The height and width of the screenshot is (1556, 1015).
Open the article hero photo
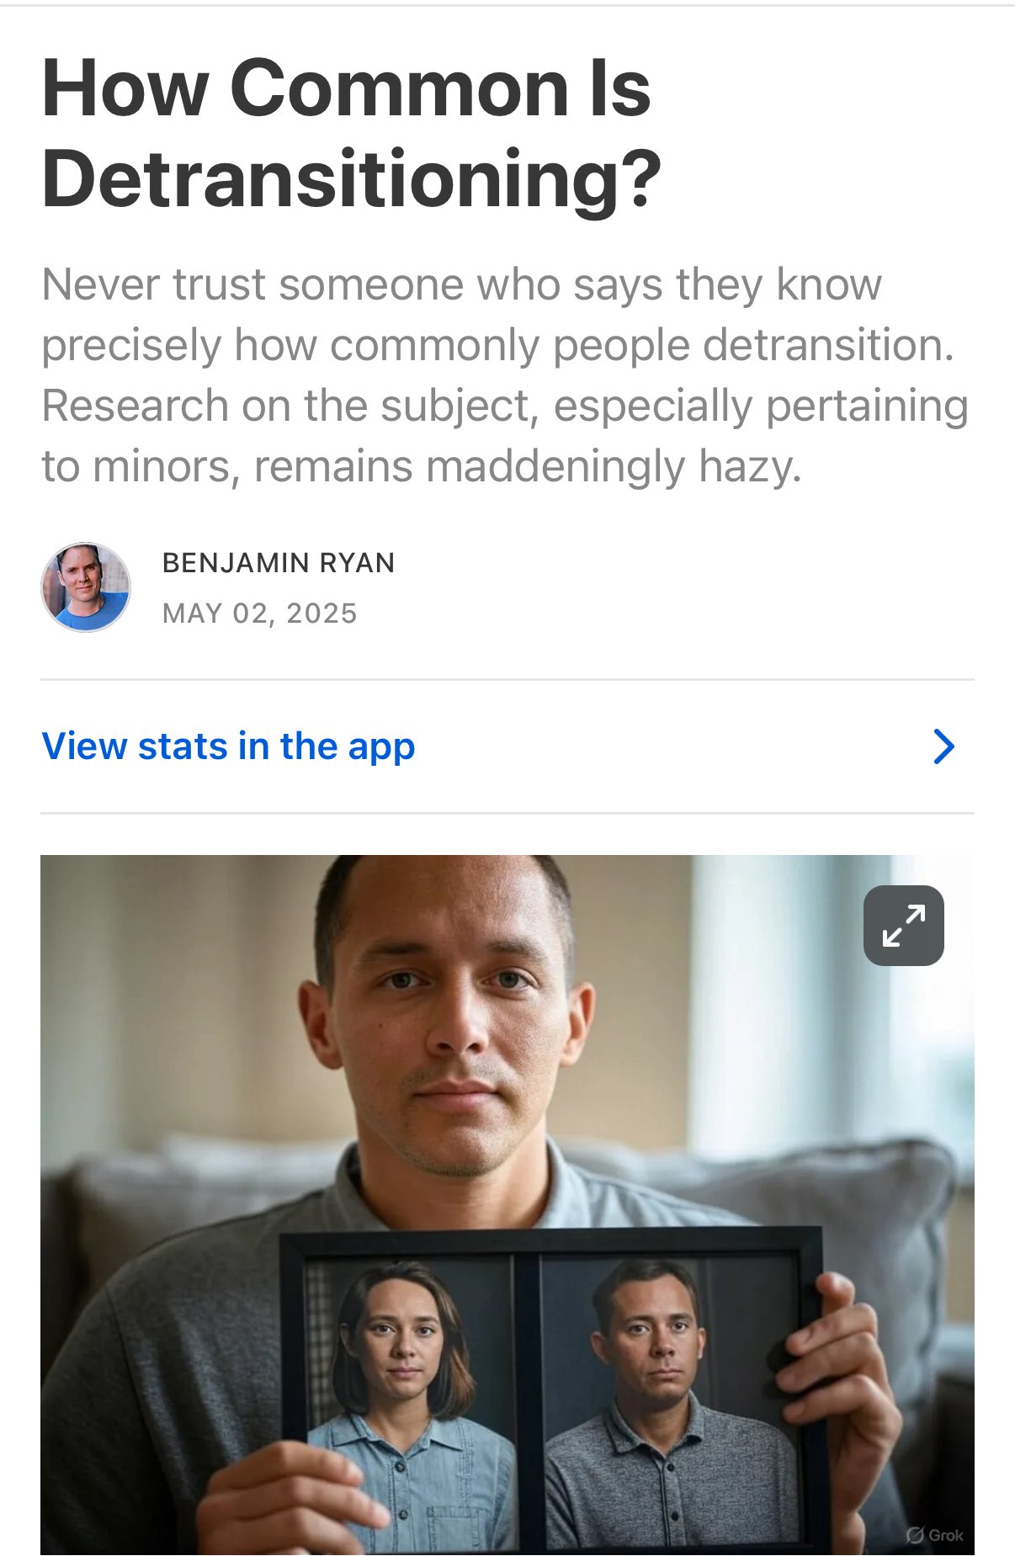click(507, 1204)
